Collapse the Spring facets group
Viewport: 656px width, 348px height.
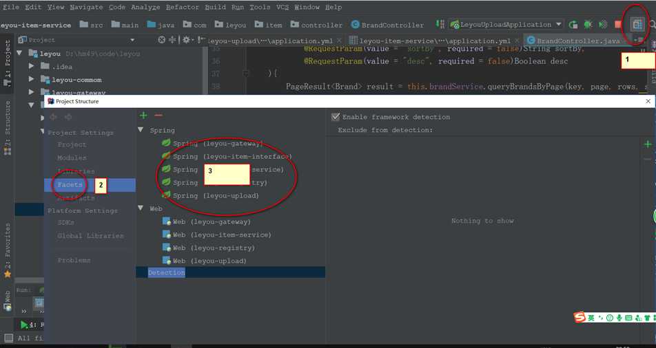coord(141,130)
